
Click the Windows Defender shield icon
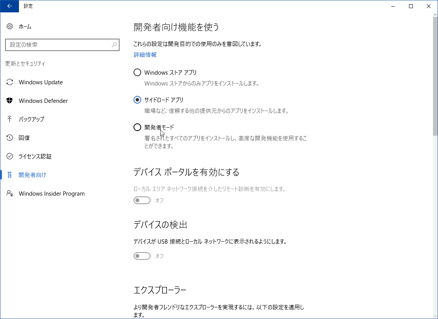tap(10, 101)
